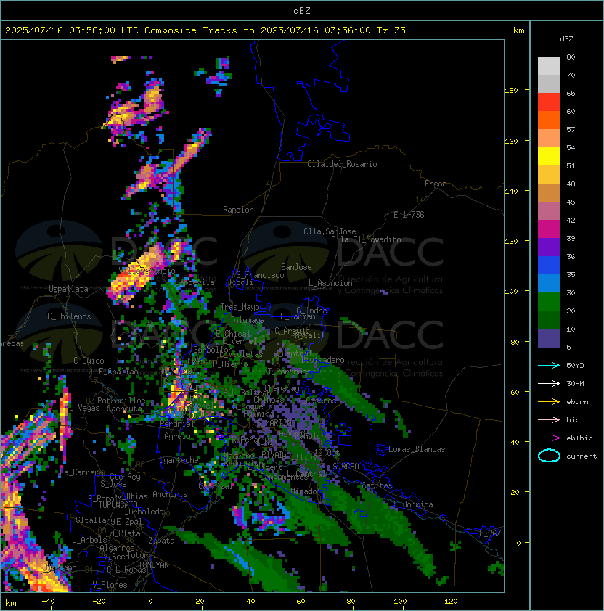Click the 'V_Flores' place label
The image size is (604, 611).
click(x=110, y=585)
